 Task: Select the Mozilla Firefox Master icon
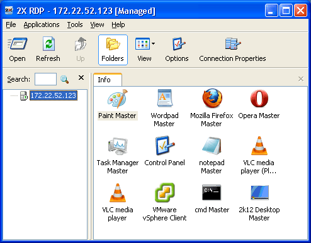212,98
